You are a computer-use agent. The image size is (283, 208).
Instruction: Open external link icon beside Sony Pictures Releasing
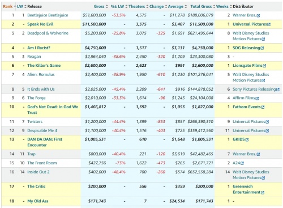pos(278,90)
